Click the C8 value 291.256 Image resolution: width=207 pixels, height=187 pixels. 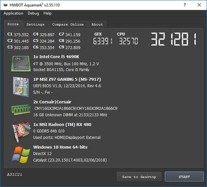pyautogui.click(x=73, y=41)
